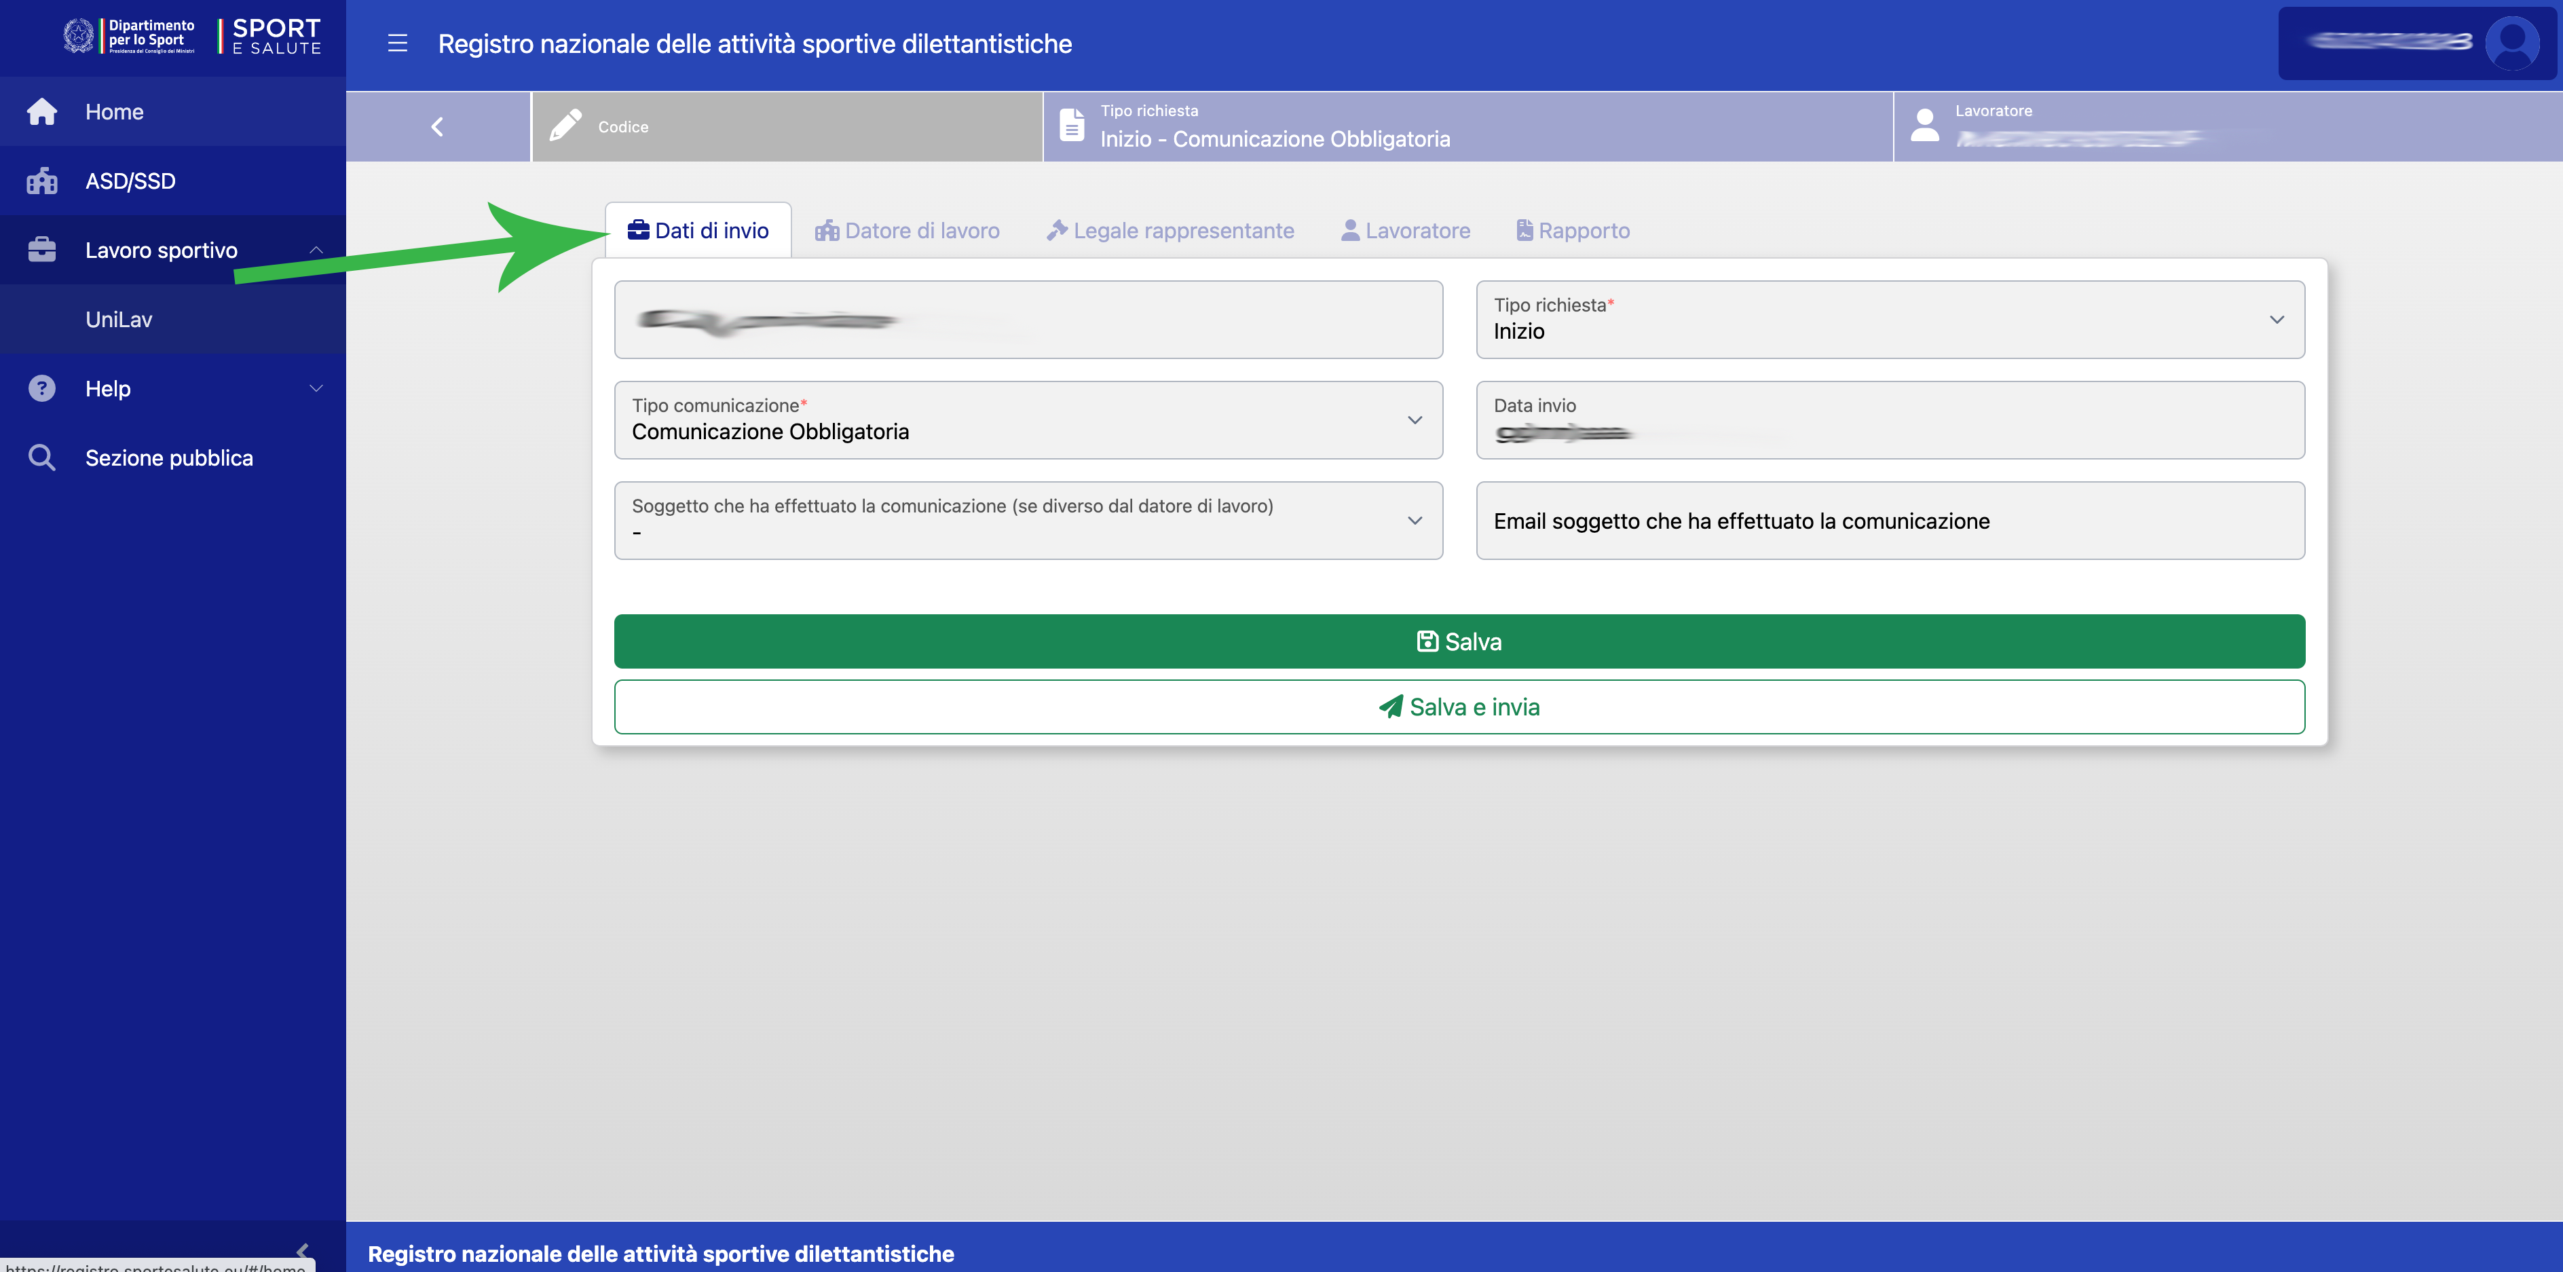Expand the Help submenu chevron
Screen dimensions: 2563x1272
click(316, 388)
